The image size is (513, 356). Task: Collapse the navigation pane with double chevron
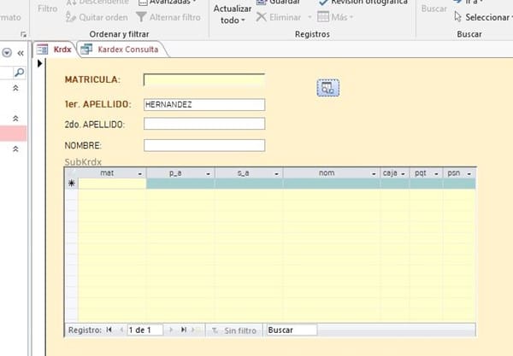pyautogui.click(x=21, y=52)
